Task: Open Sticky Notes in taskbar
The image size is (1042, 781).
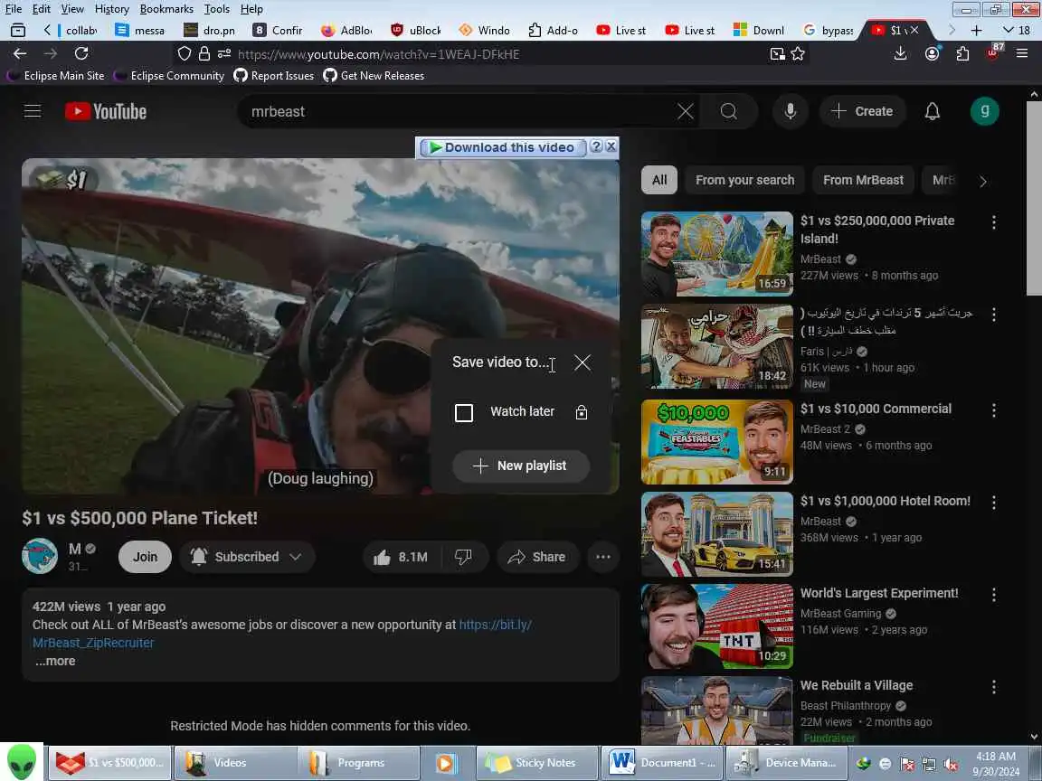Action: click(537, 763)
